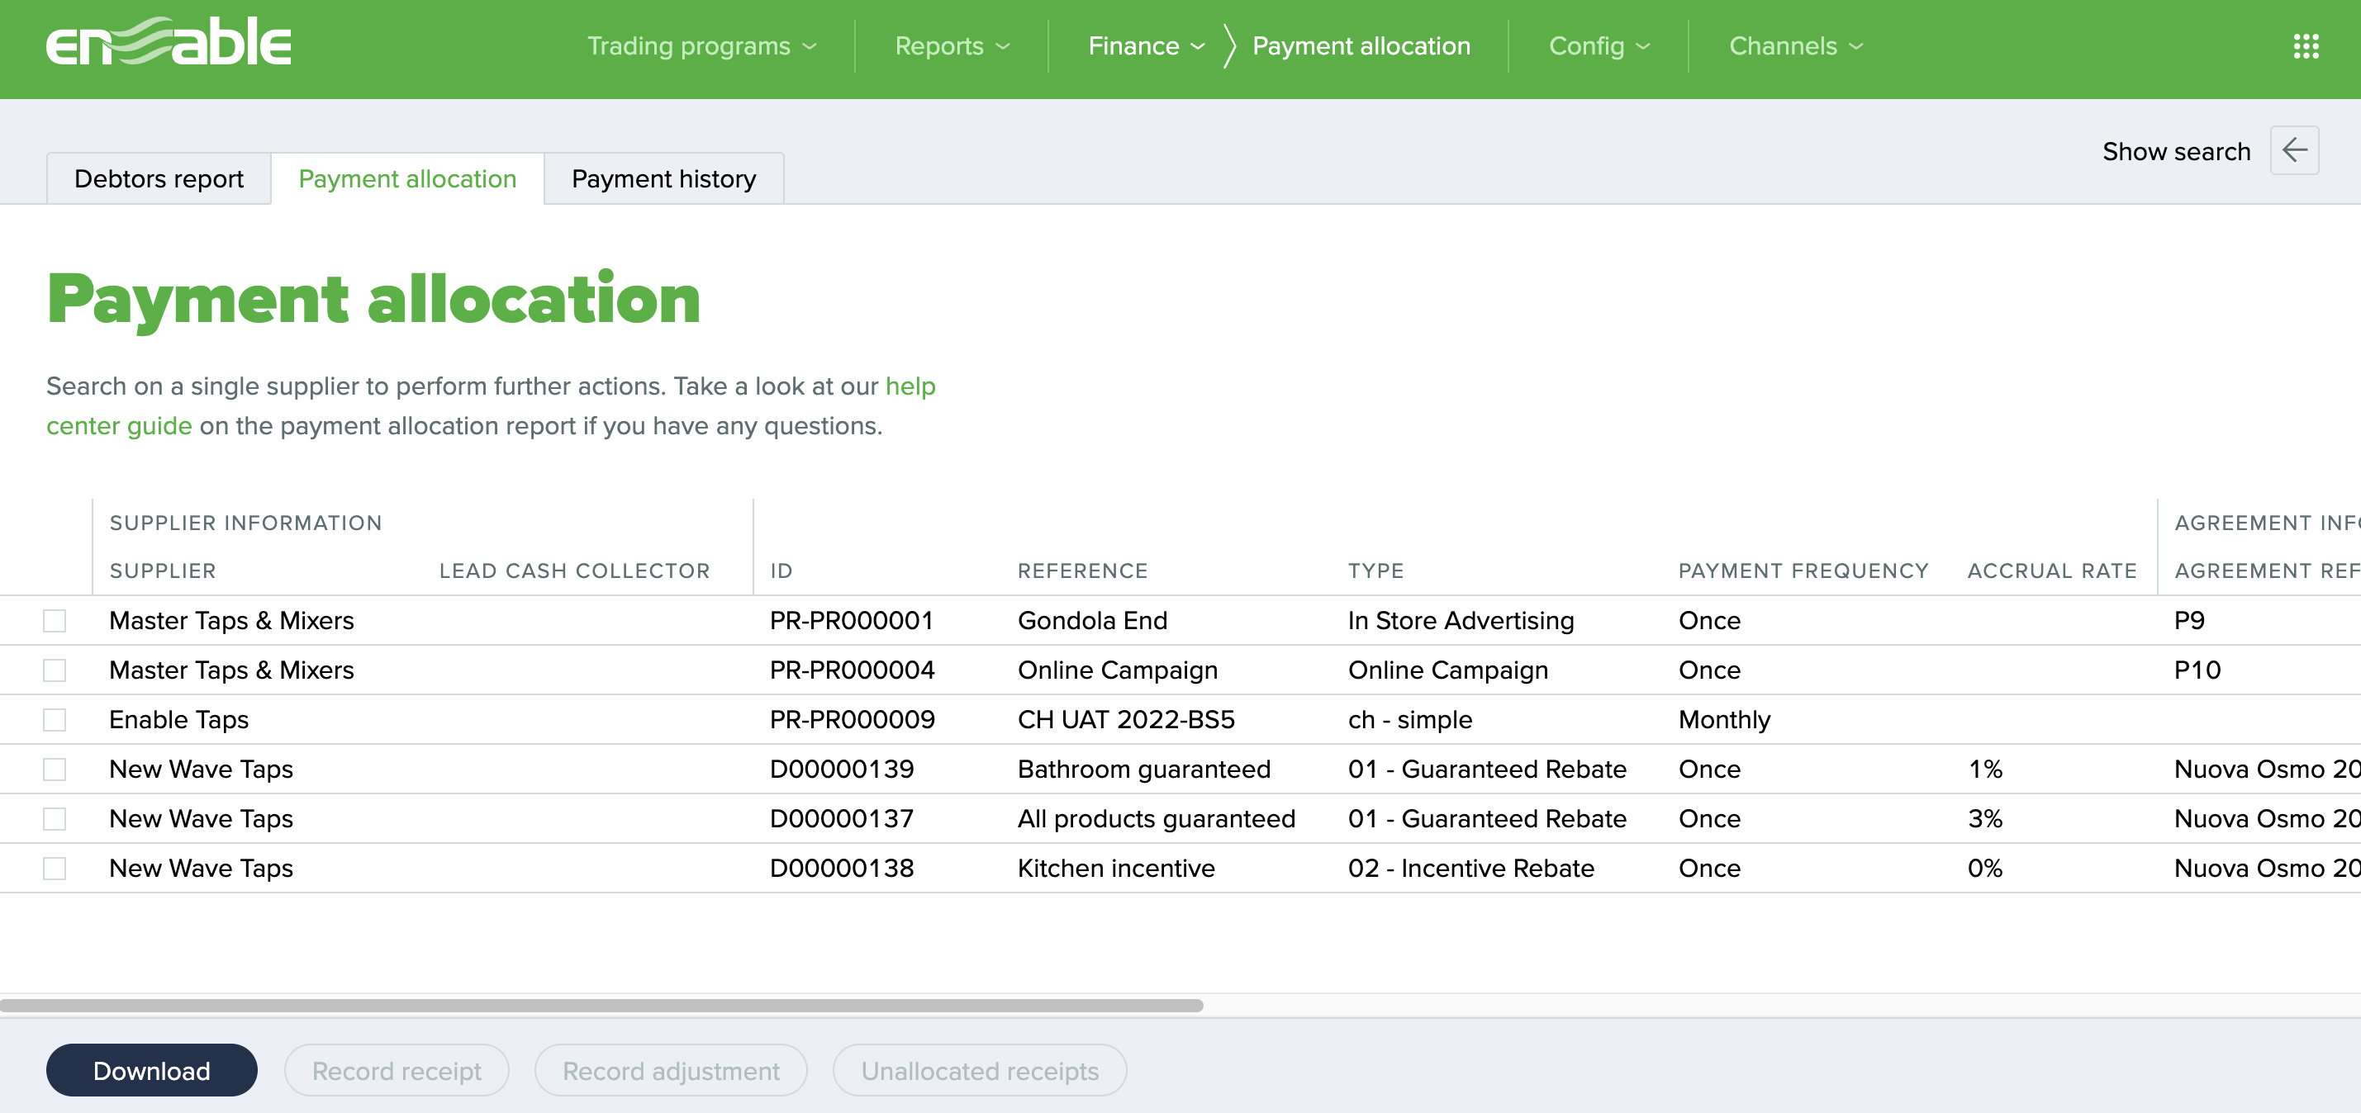Check the row for PR-PR000001 Gondola End
Image resolution: width=2361 pixels, height=1113 pixels.
click(x=55, y=620)
